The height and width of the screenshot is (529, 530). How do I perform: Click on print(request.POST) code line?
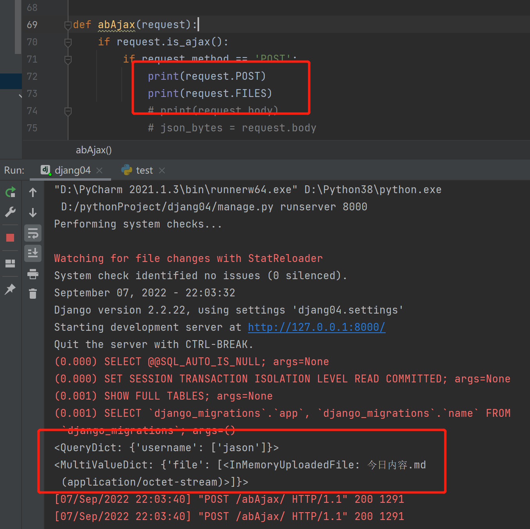point(207,76)
